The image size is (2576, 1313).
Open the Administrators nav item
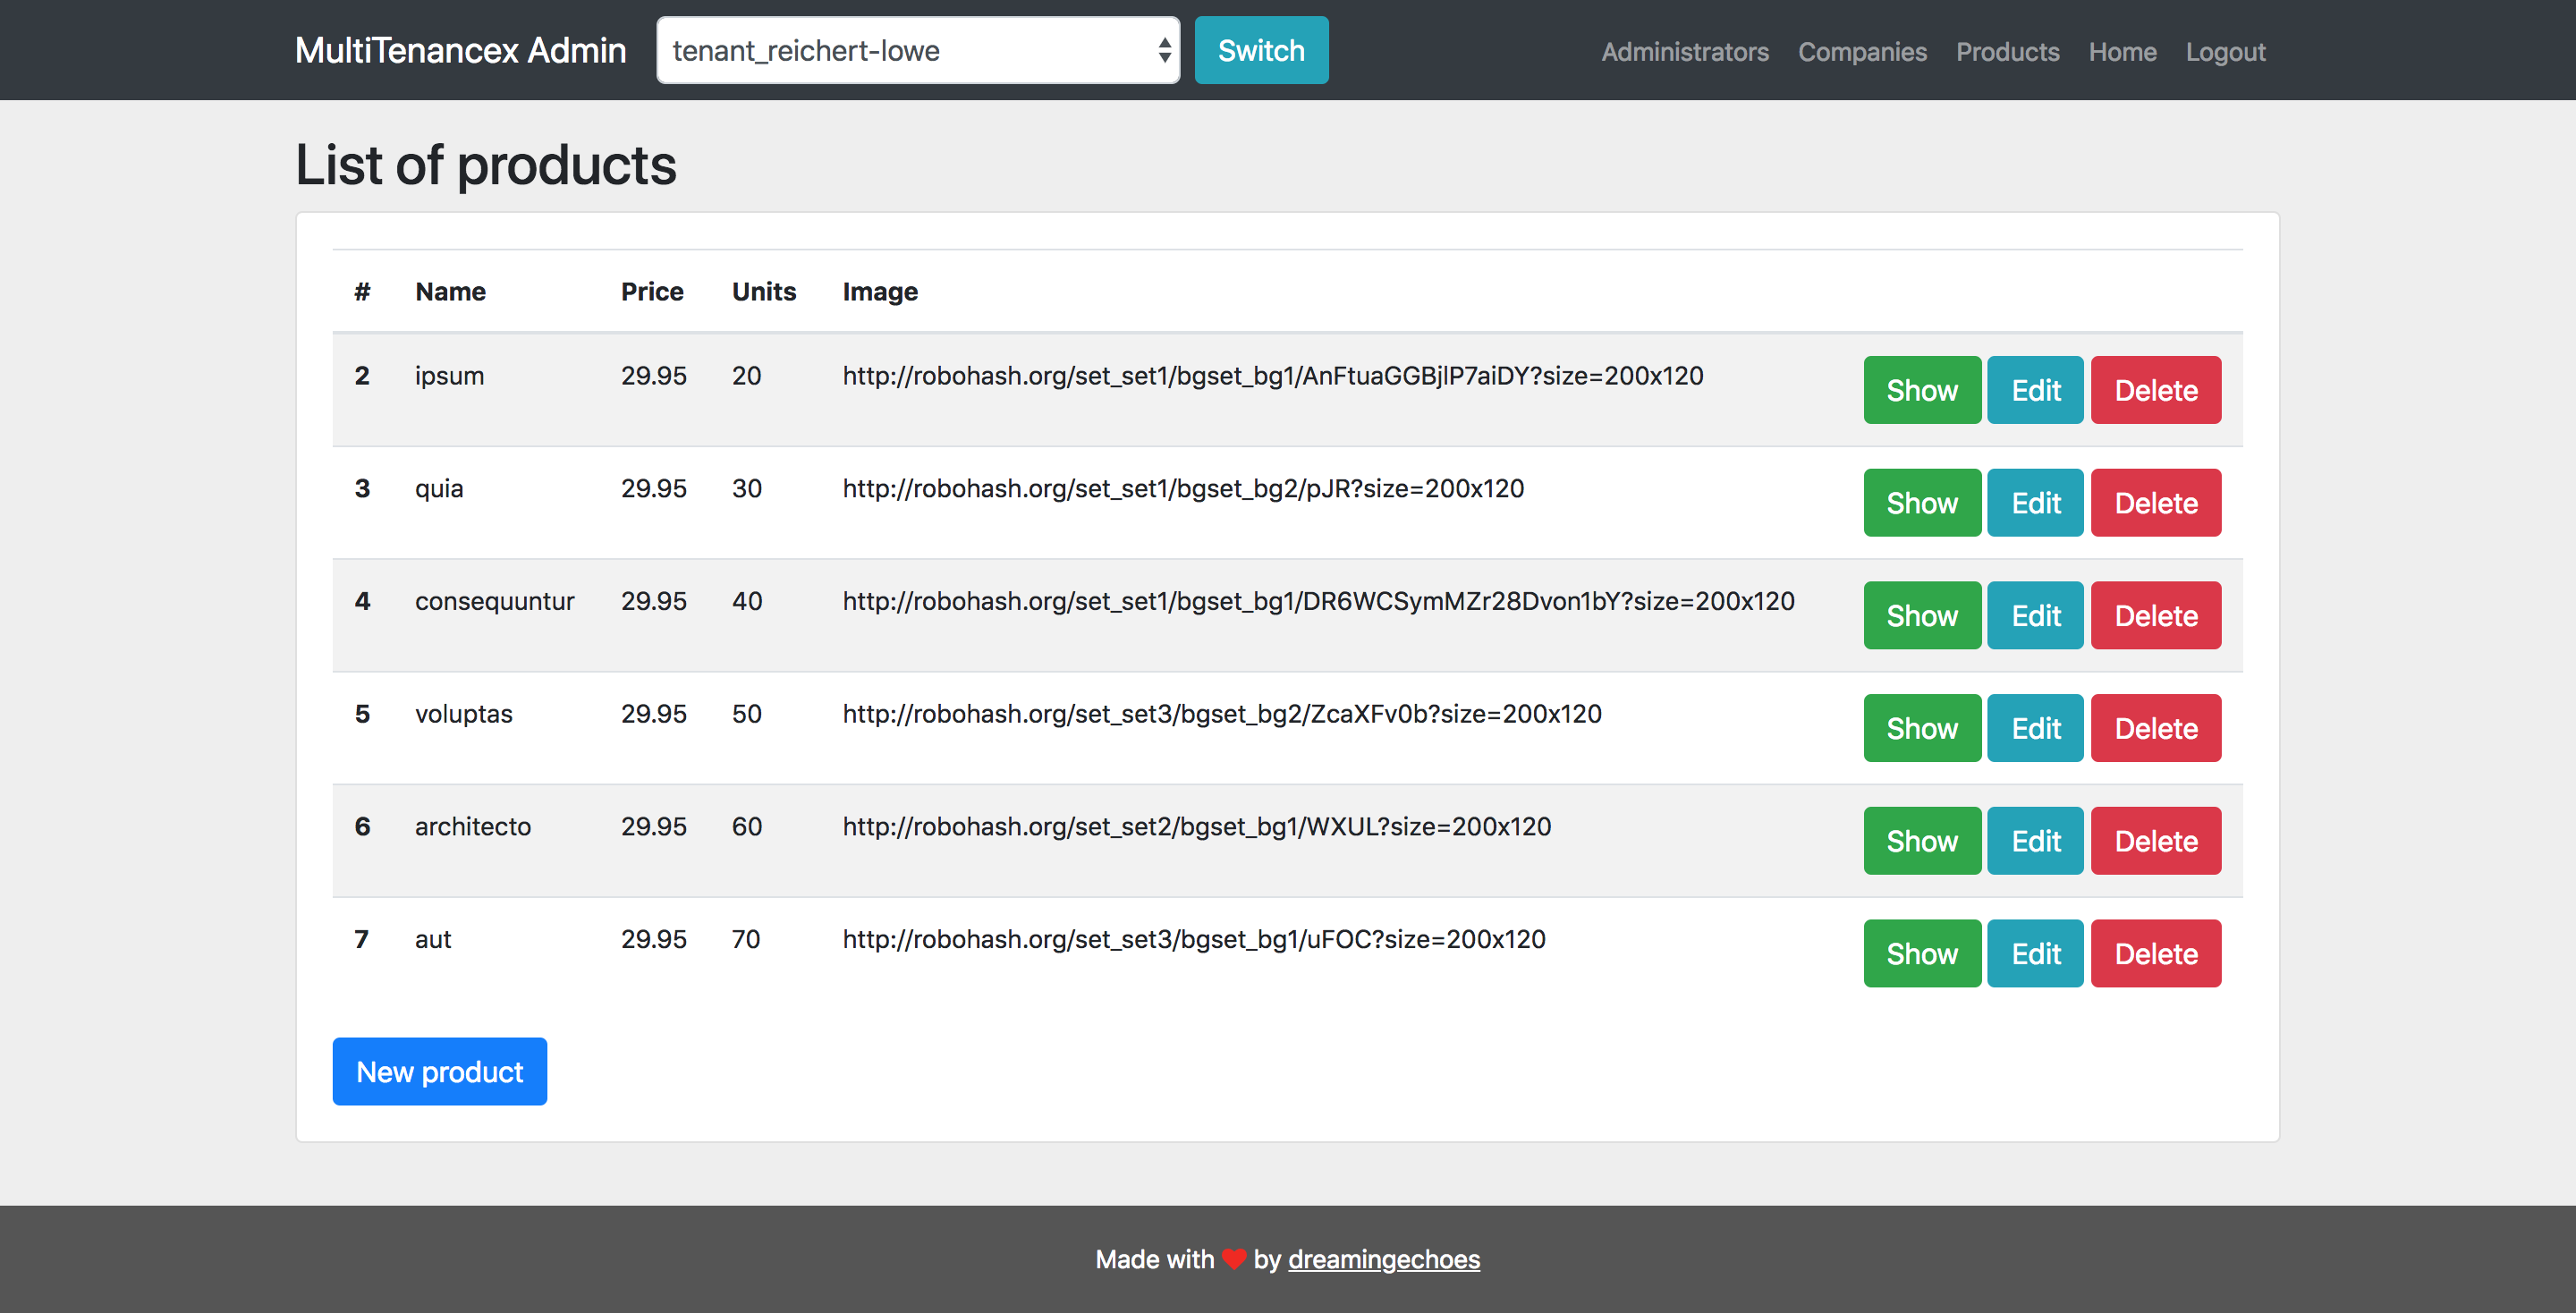click(x=1684, y=51)
